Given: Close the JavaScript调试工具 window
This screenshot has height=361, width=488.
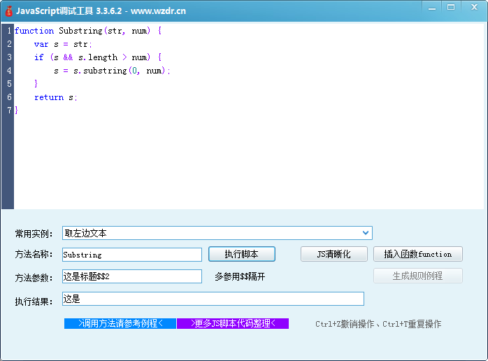Looking at the screenshot, I should tap(474, 8).
